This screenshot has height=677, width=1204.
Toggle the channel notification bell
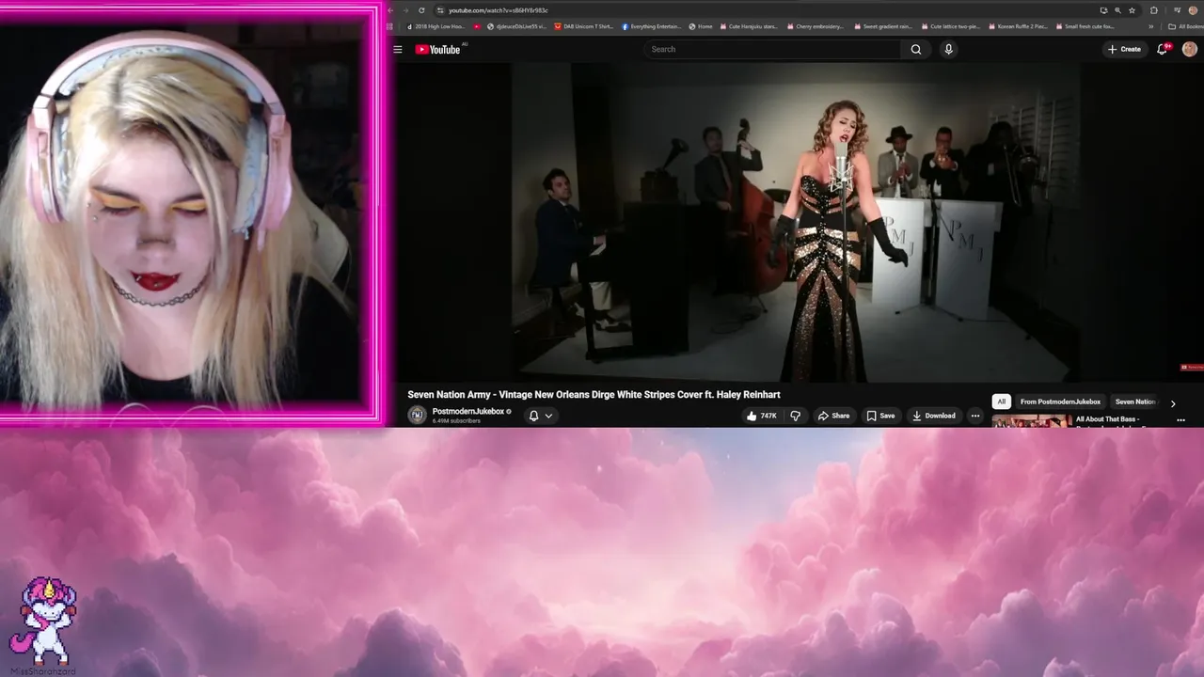533,416
